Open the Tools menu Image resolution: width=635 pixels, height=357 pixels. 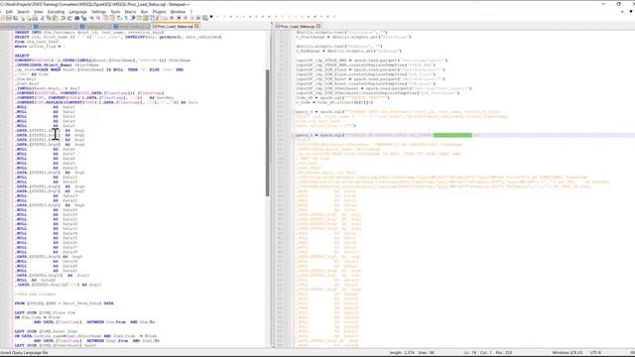pyautogui.click(x=115, y=12)
